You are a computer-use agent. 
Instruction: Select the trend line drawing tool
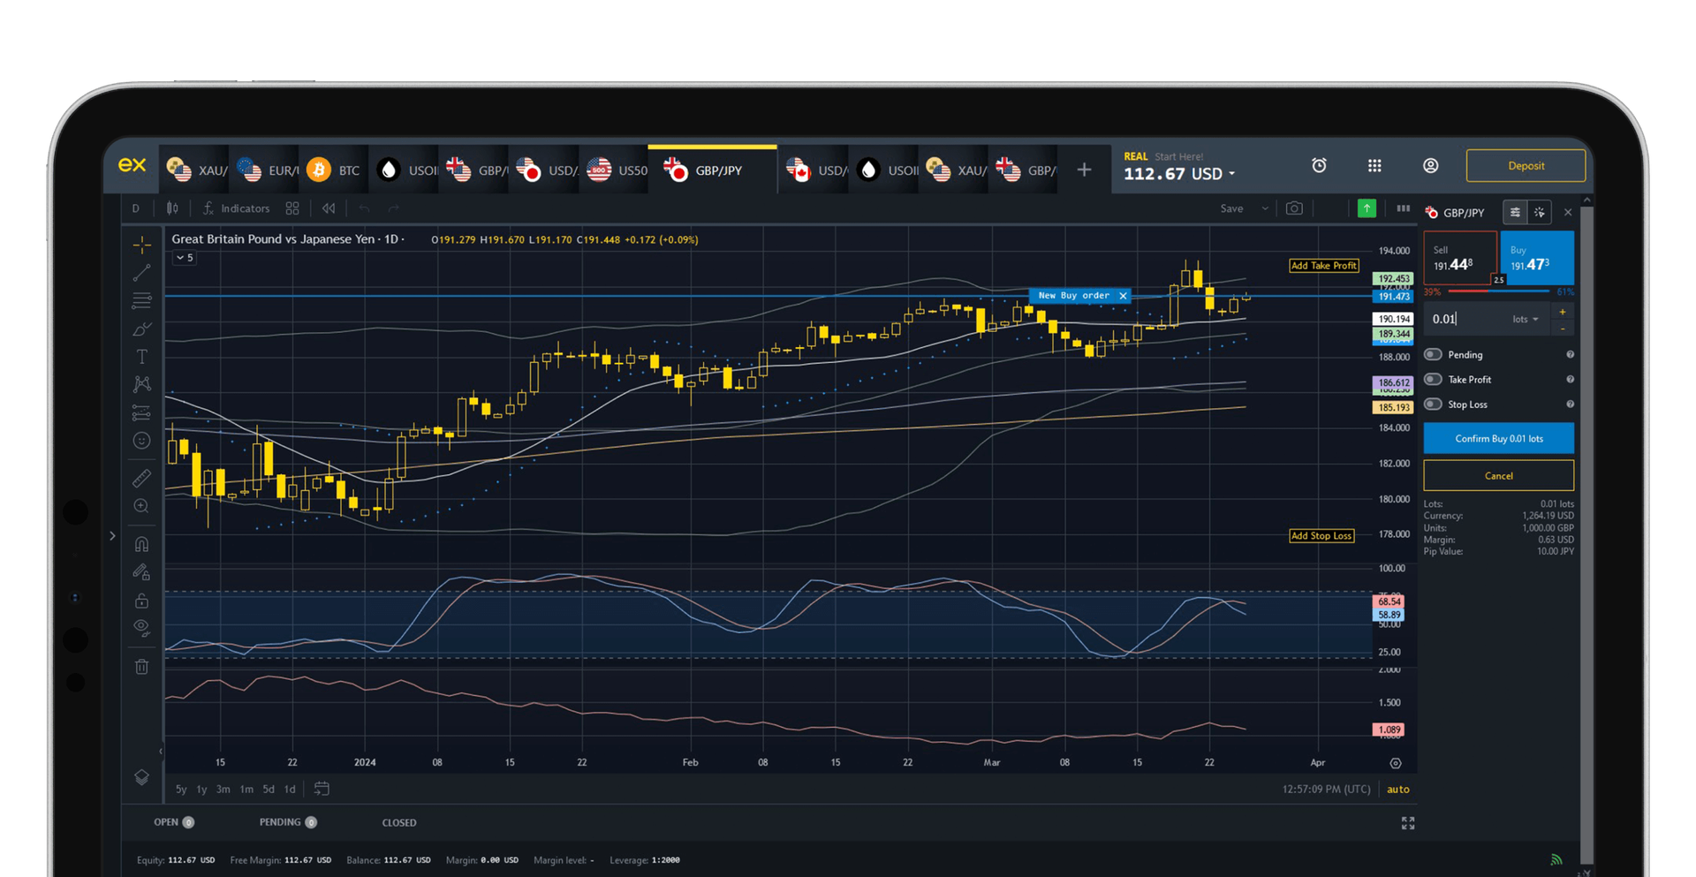pyautogui.click(x=141, y=273)
